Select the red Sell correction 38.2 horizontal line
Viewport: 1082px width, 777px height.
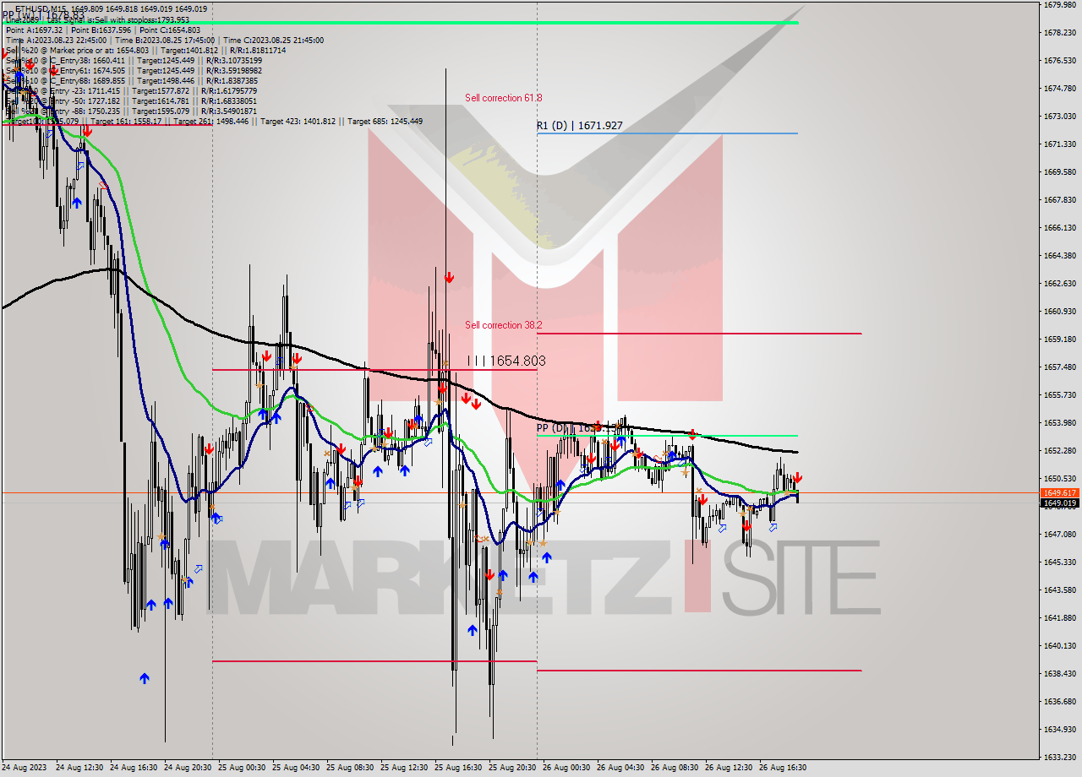(699, 334)
